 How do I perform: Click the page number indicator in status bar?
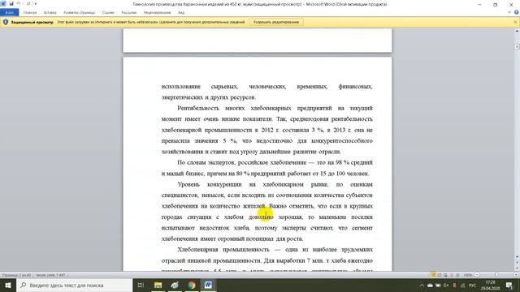(16, 275)
